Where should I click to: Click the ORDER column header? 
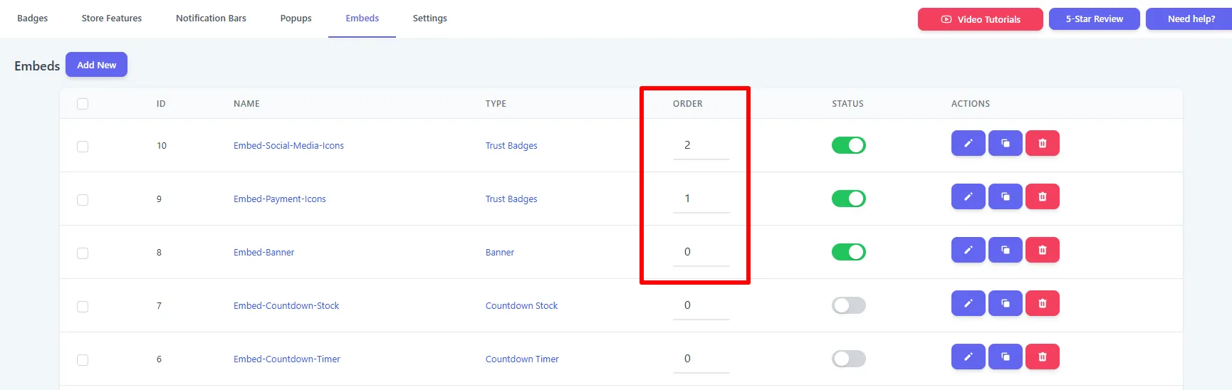point(688,104)
